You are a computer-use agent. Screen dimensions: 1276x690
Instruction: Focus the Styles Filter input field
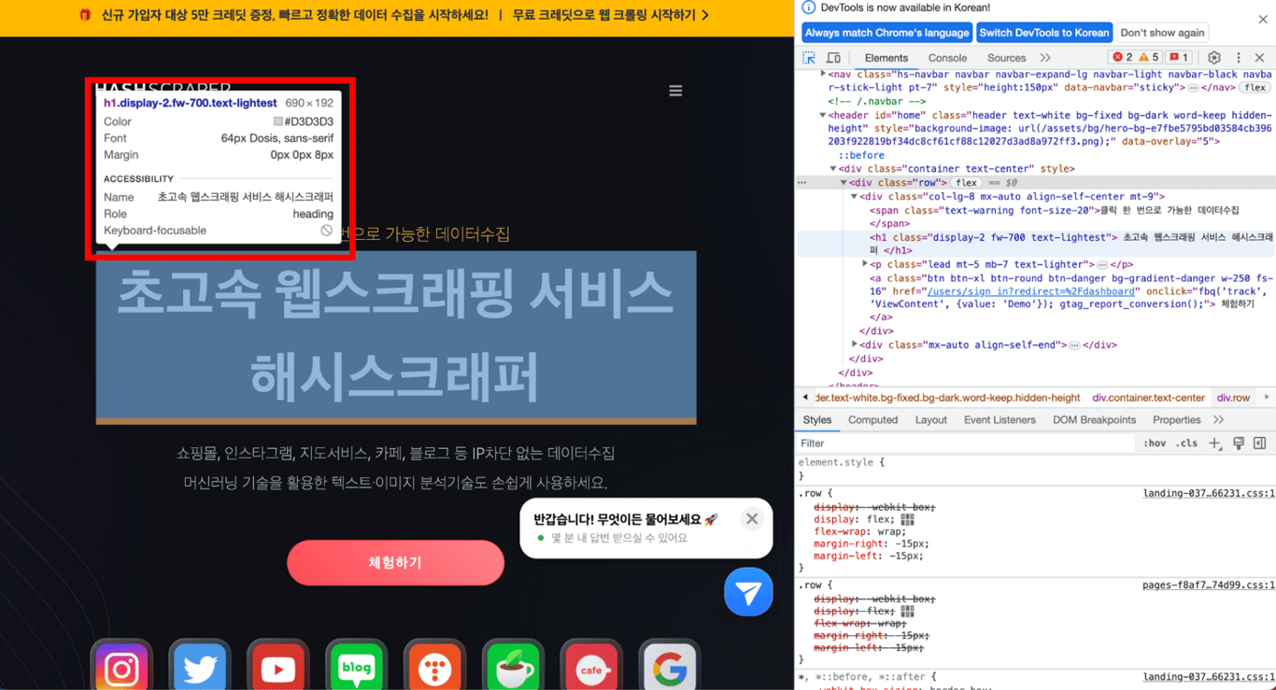(x=967, y=444)
